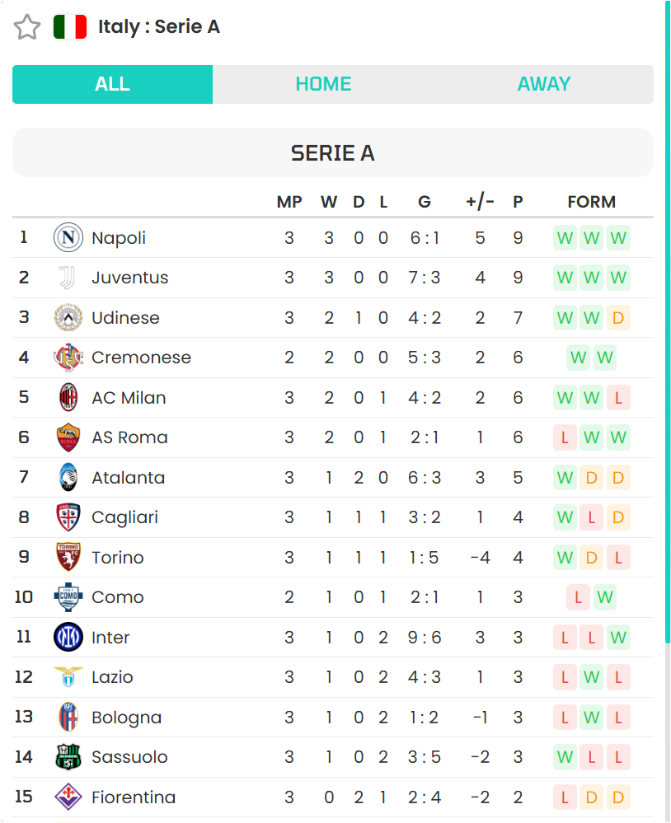
Task: Click the Napoli club crest
Action: pyautogui.click(x=68, y=238)
